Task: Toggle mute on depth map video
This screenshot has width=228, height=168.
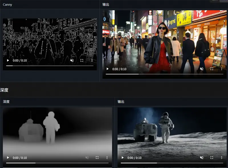Action: 87,157
